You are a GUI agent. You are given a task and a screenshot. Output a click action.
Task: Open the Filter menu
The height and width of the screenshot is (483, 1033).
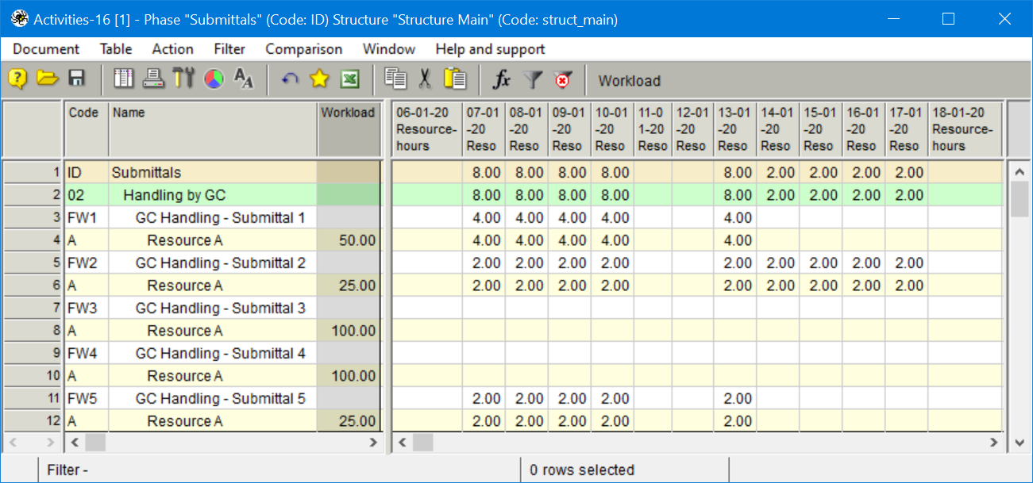(x=229, y=49)
